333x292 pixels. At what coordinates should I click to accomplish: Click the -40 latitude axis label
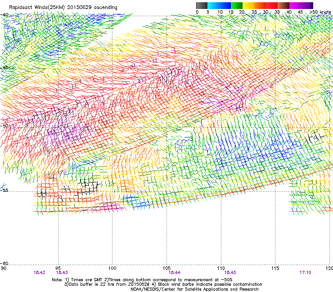pyautogui.click(x=4, y=15)
